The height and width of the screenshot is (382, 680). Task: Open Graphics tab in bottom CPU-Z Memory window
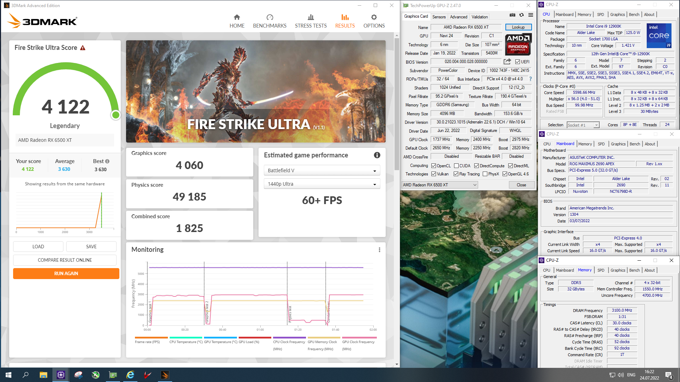(618, 270)
